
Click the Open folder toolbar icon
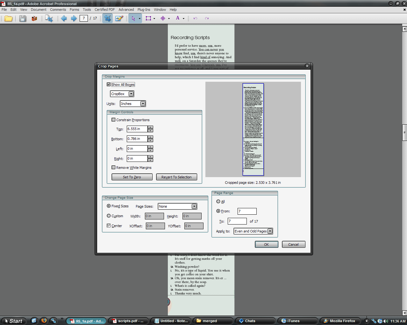[x=8, y=18]
